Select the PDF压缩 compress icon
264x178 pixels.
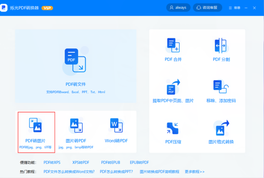[172, 128]
